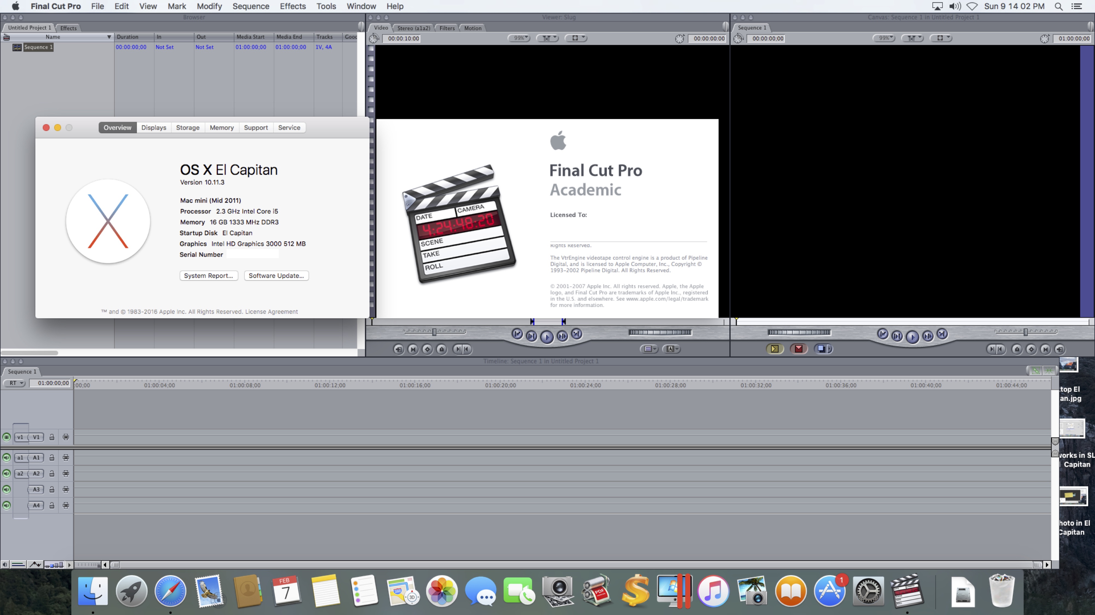Mute the A3 audio track
1095x615 pixels.
coord(6,489)
